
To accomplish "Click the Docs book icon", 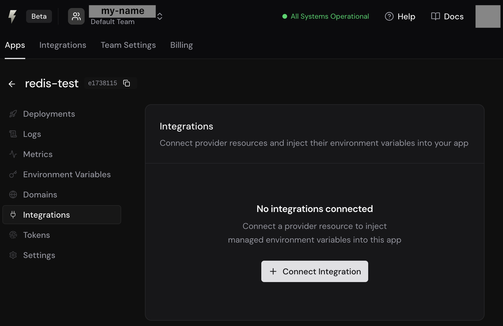I will (435, 16).
